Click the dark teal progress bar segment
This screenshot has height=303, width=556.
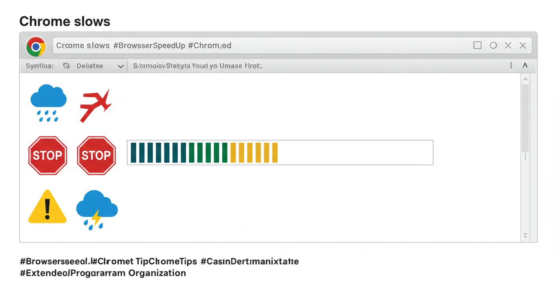(158, 153)
